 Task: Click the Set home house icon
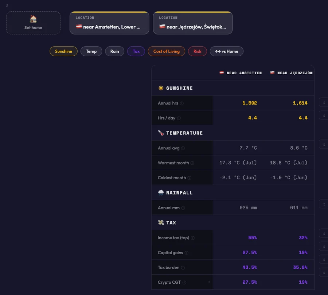[x=33, y=19]
